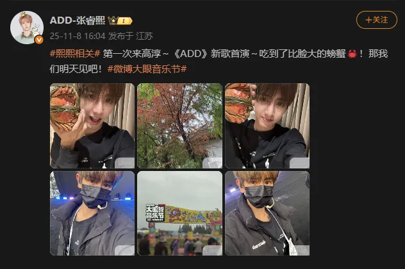Open third photo of smiling selfie with crab
Image resolution: width=405 pixels, height=269 pixels.
pyautogui.click(x=267, y=126)
